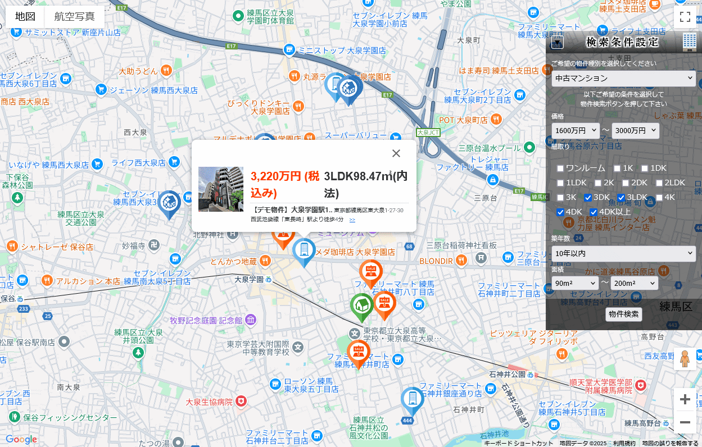Zoom out with the minus button
This screenshot has width=702, height=447.
click(x=685, y=422)
